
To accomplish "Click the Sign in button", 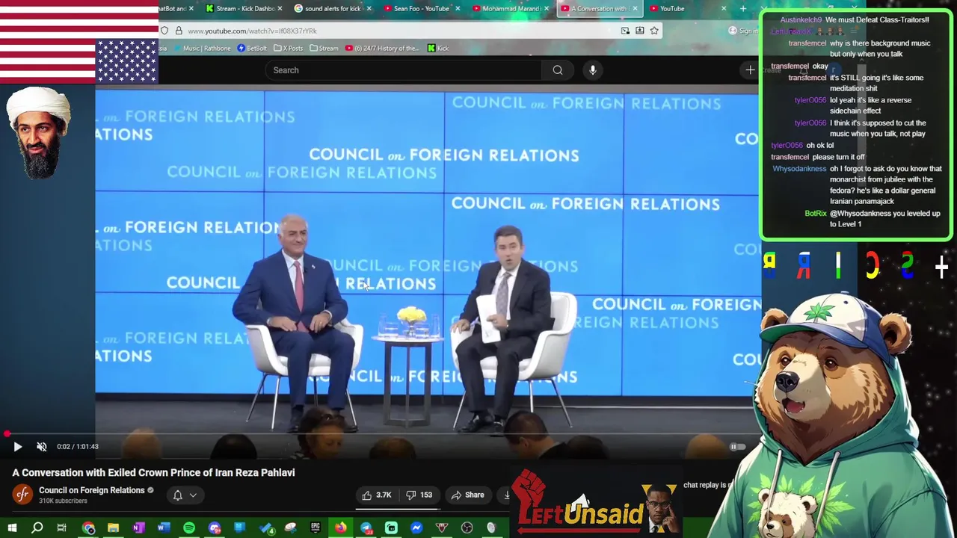I will point(743,31).
